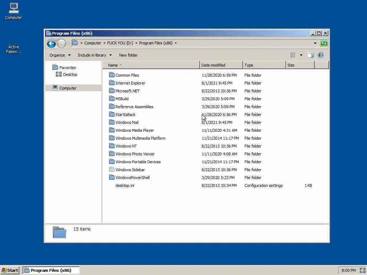
Task: Sort by the Name column header
Action: (x=151, y=65)
